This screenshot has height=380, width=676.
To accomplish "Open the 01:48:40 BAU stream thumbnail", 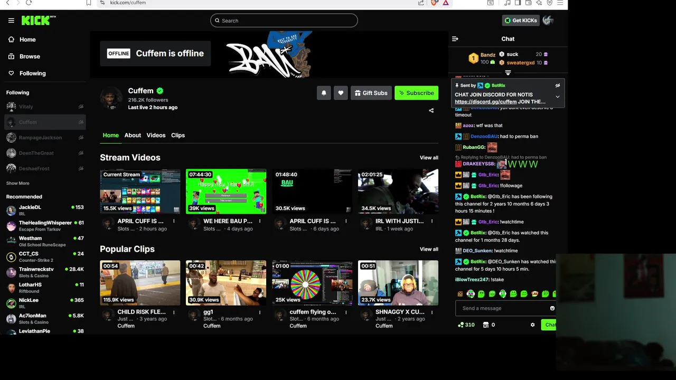I will point(312,191).
